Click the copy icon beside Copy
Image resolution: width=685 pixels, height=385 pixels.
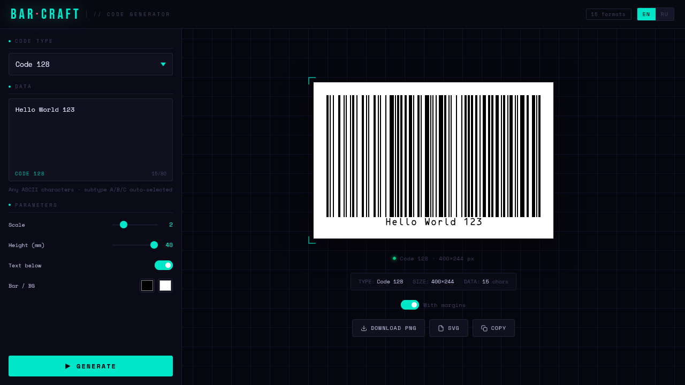click(484, 328)
